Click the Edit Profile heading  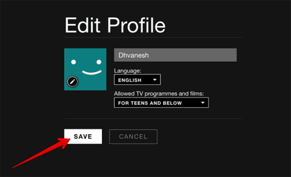click(115, 25)
